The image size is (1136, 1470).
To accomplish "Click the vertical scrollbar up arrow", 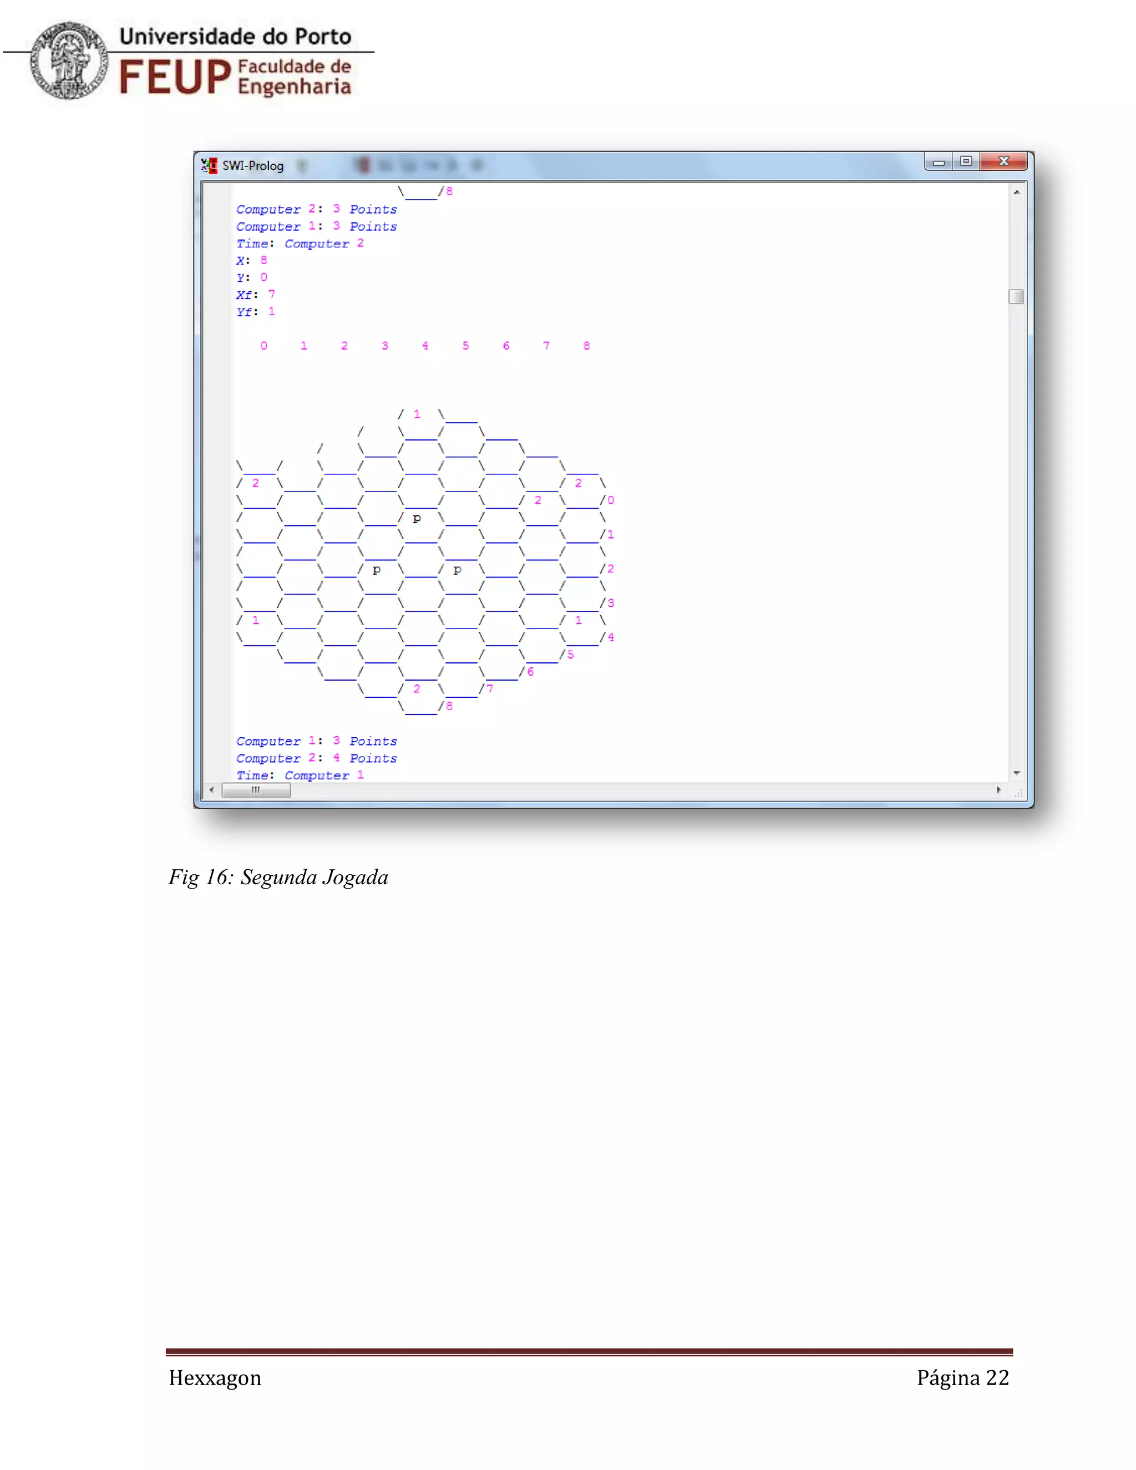I will (x=1016, y=192).
